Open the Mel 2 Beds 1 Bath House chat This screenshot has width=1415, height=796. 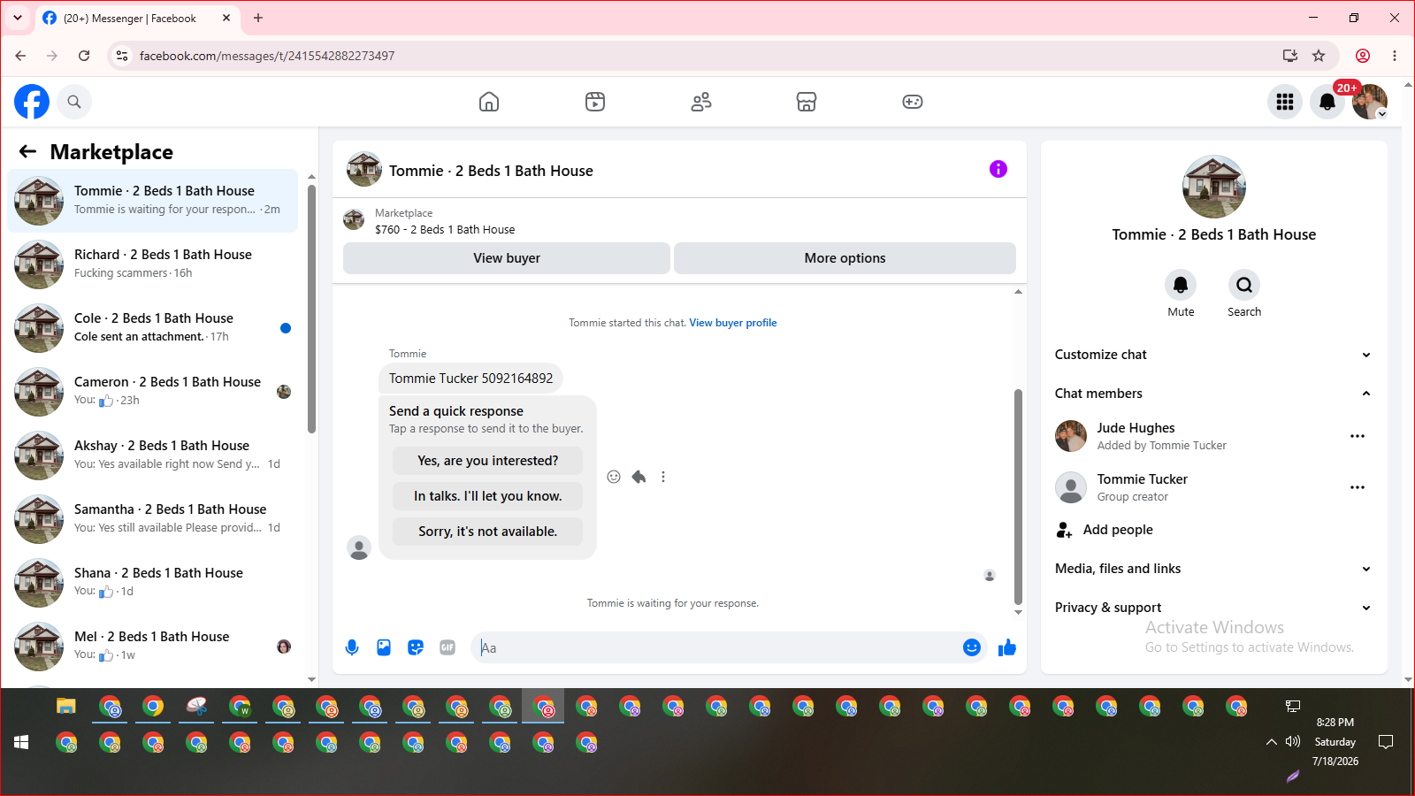152,647
